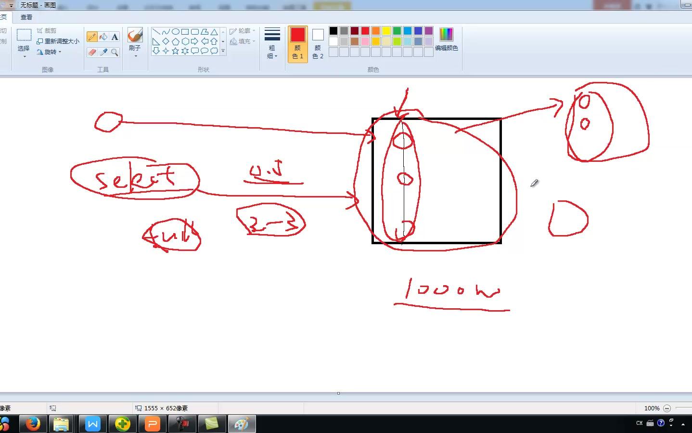The height and width of the screenshot is (433, 692).
Task: Pick the green color swatch
Action: pos(397,31)
